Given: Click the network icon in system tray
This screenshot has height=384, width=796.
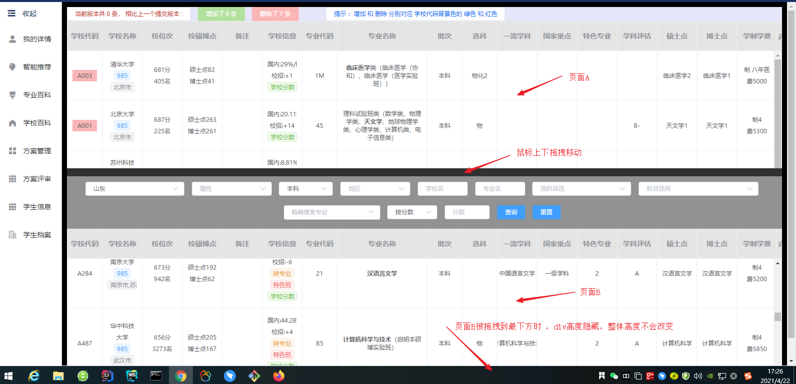Looking at the screenshot, I should point(722,376).
